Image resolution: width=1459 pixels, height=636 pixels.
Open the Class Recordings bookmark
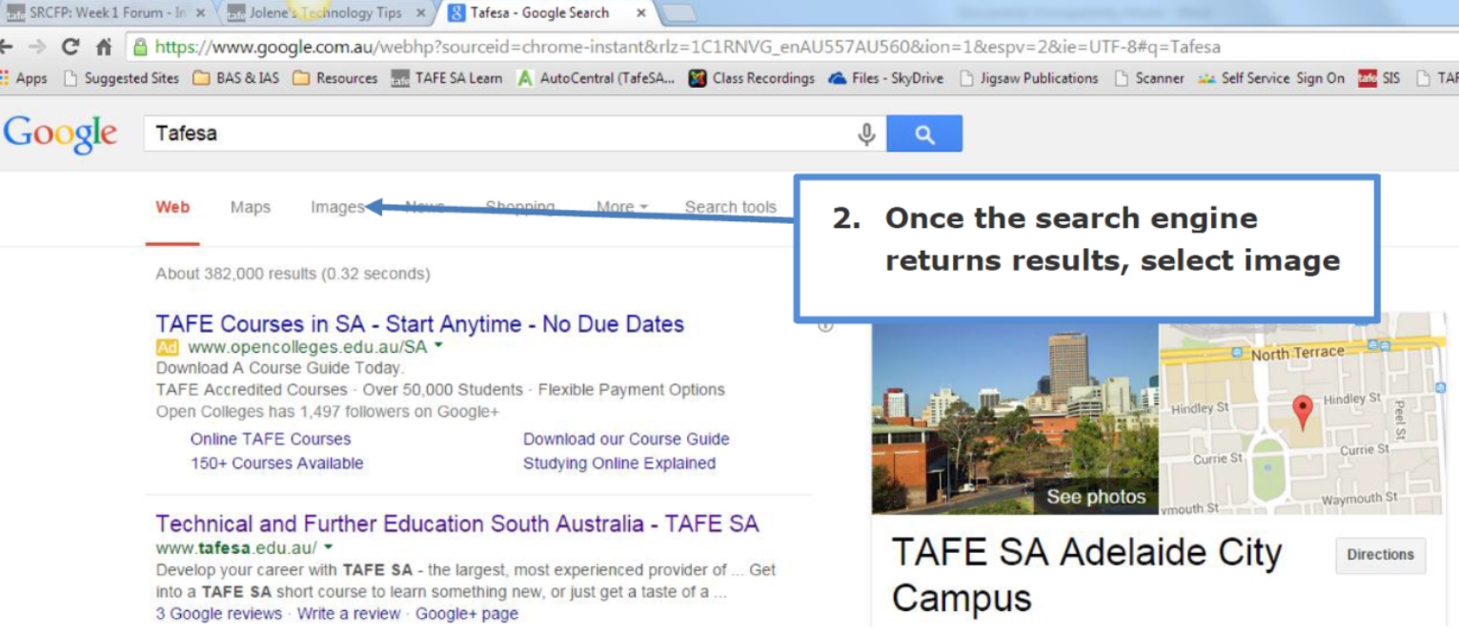752,78
